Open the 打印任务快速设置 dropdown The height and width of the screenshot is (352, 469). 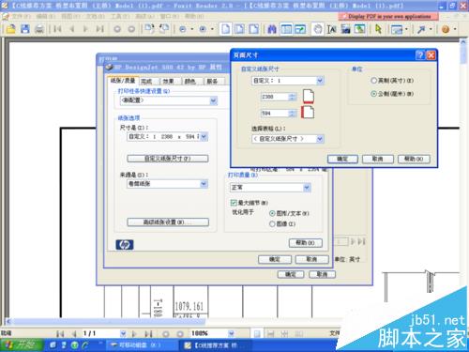coord(213,100)
